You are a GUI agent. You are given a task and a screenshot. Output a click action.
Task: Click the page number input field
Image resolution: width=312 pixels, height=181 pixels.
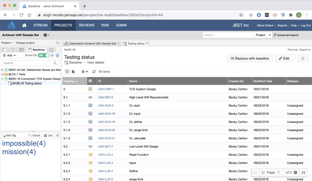280,173
